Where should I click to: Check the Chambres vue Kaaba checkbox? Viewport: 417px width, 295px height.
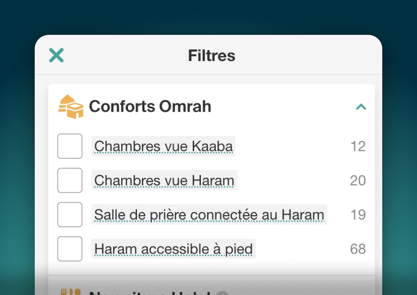coord(70,146)
